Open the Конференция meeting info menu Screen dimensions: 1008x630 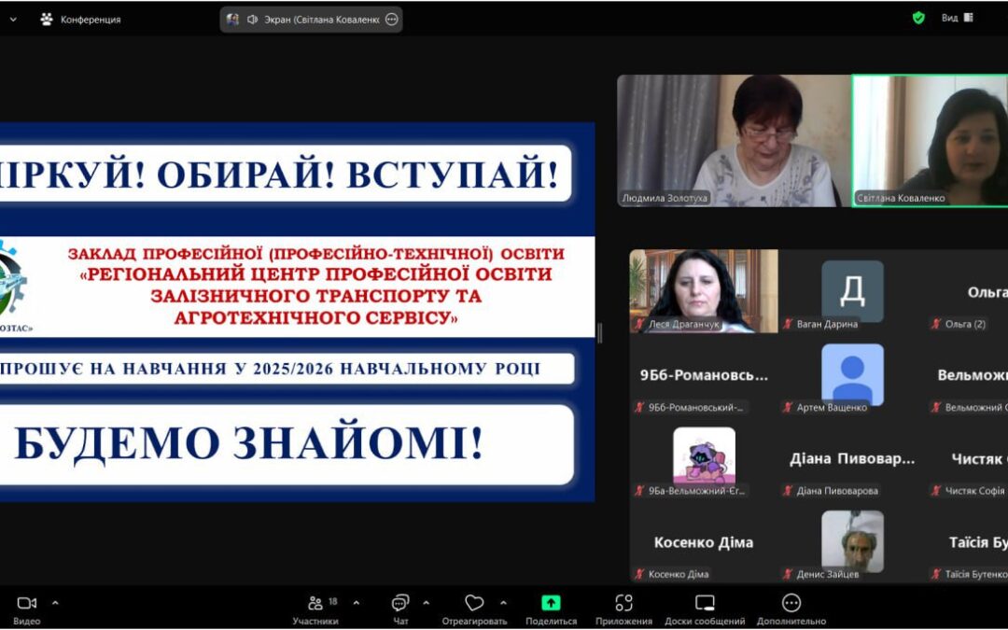click(x=90, y=20)
